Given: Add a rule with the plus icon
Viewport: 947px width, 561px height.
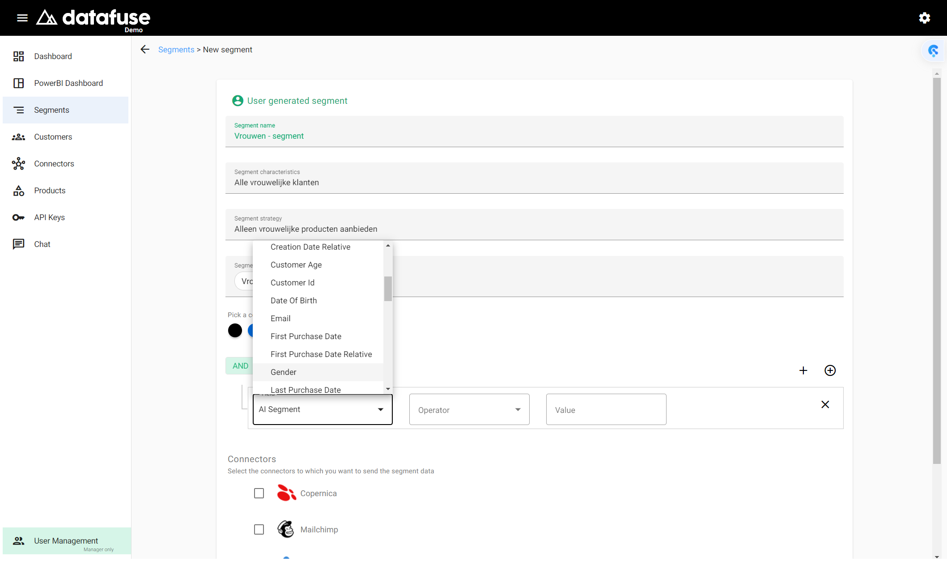Looking at the screenshot, I should point(803,370).
